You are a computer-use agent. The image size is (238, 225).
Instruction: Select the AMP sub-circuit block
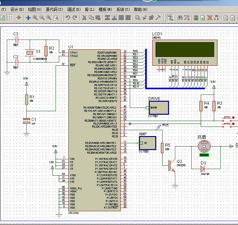[148, 143]
